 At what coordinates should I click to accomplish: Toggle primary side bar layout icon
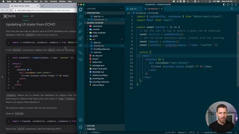(x=224, y=4)
